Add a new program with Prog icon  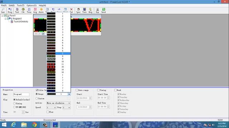[10, 10]
